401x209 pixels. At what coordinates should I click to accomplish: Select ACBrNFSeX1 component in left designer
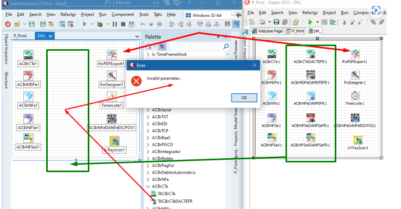pos(28,138)
